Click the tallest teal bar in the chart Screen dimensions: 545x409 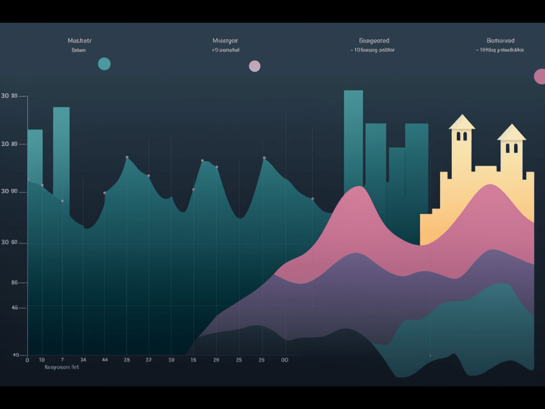pyautogui.click(x=353, y=141)
